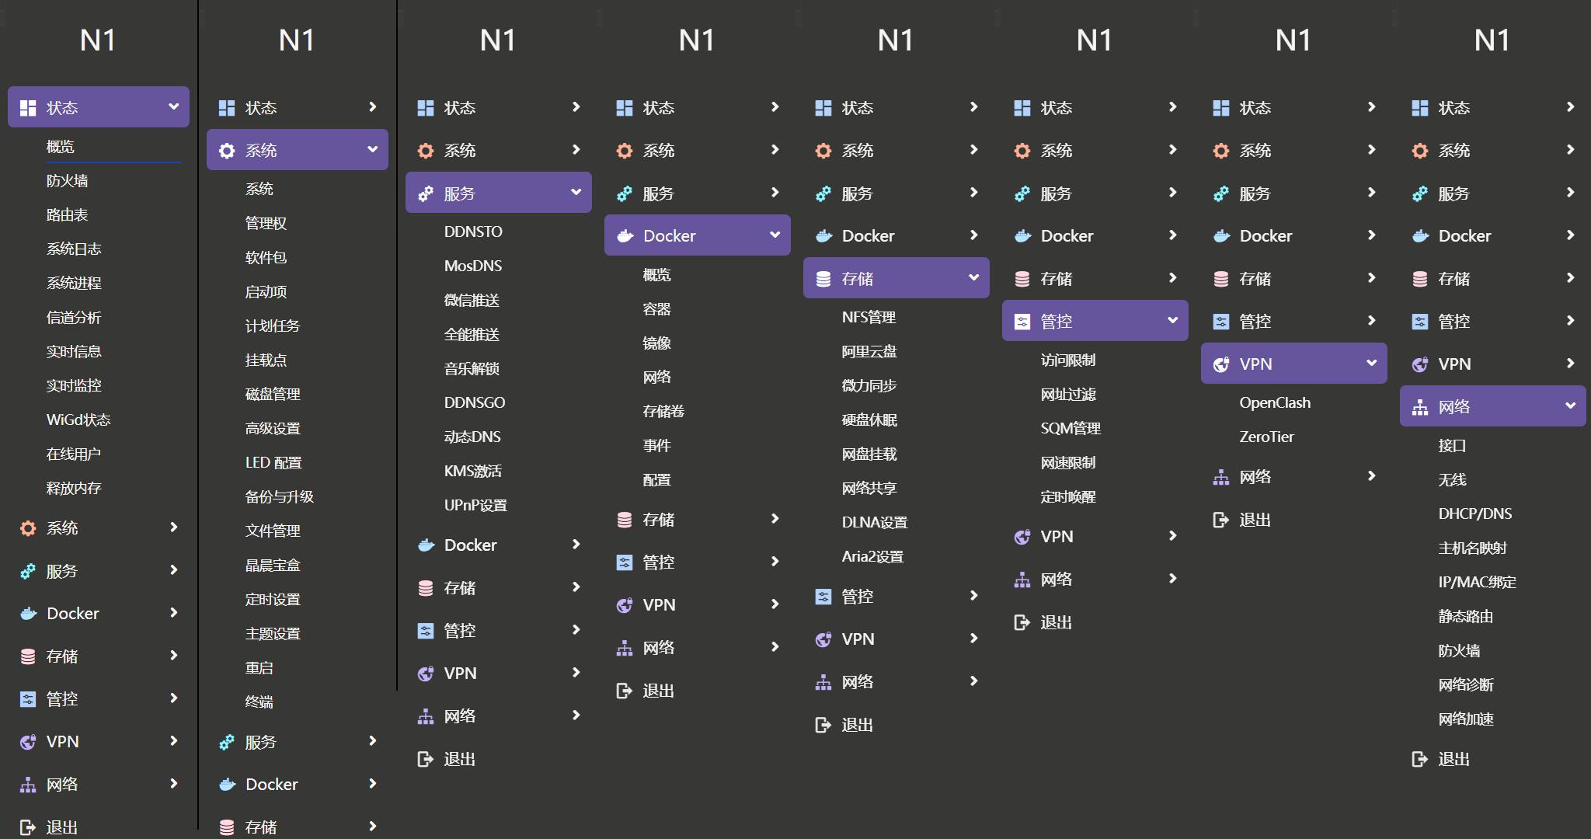
Task: Open DHCP/DNS under 网络
Action: tap(1475, 514)
